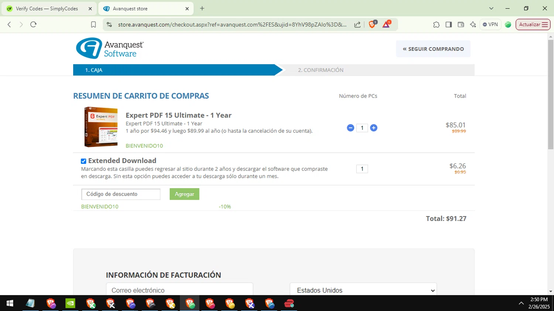Open site settings icon in address bar
This screenshot has width=554, height=311.
(109, 24)
